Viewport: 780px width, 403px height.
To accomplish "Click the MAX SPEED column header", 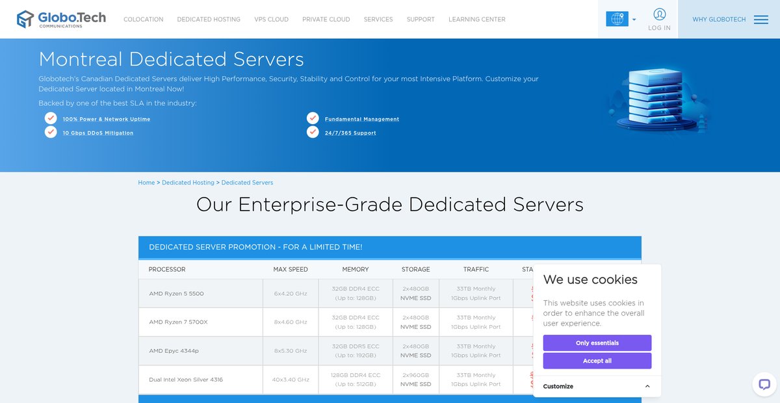I will coord(291,269).
